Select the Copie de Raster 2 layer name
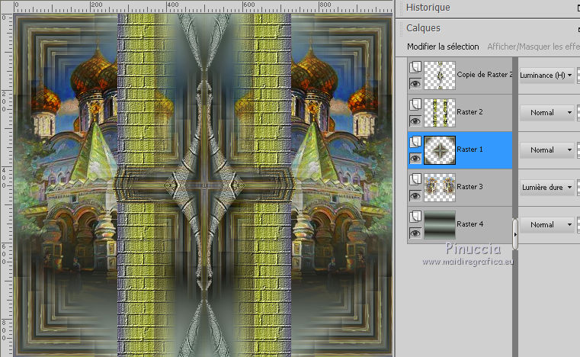 coord(485,75)
